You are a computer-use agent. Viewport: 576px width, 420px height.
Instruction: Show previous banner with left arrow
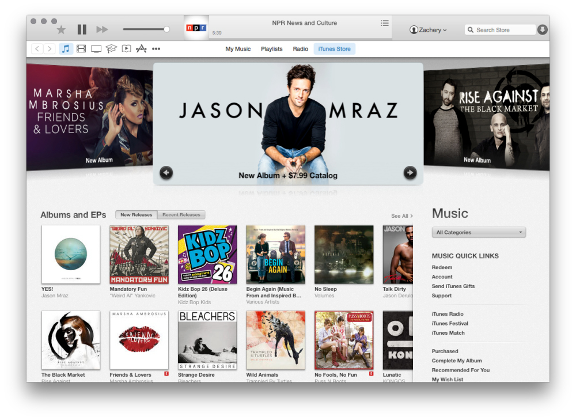[166, 172]
